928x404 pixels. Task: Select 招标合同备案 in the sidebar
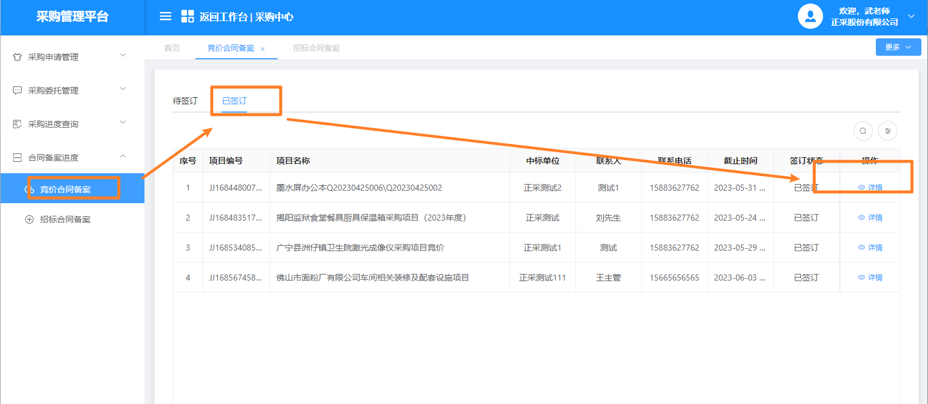pyautogui.click(x=65, y=219)
